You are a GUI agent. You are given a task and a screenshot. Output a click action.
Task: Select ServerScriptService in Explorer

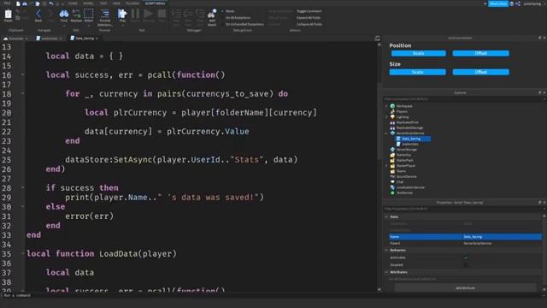[x=410, y=133]
